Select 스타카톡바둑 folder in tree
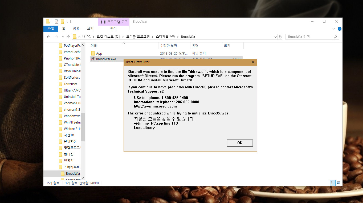The image size is (363, 203). coord(69,167)
